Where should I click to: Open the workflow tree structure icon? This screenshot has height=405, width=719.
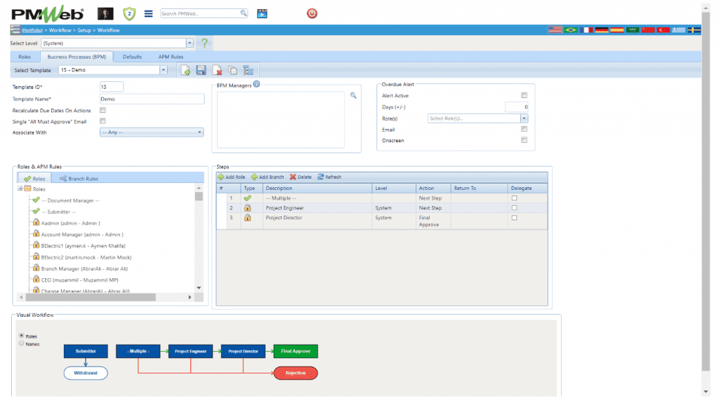pos(248,70)
